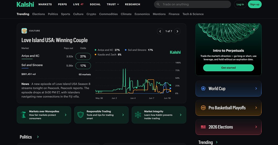Open Love Island USA: Winning Couple title
This screenshot has height=145, width=278.
[x=55, y=40]
